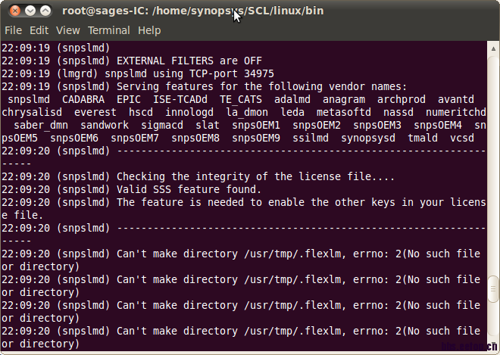Image resolution: width=500 pixels, height=355 pixels.
Task: Click the scrollbar down arrow
Action: (x=493, y=347)
